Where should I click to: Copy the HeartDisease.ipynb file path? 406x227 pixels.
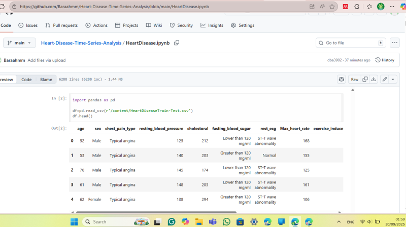(177, 43)
